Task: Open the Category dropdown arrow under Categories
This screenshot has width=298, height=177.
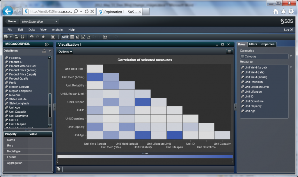Action: (291, 56)
